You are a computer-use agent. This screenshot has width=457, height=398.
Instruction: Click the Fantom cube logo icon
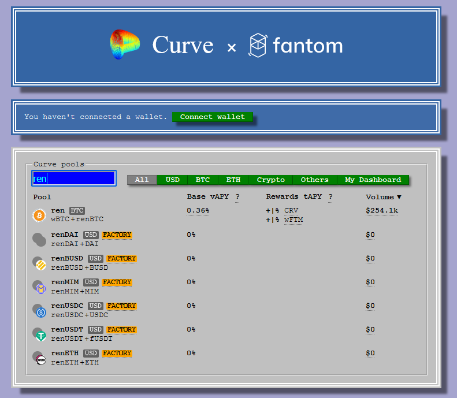258,46
